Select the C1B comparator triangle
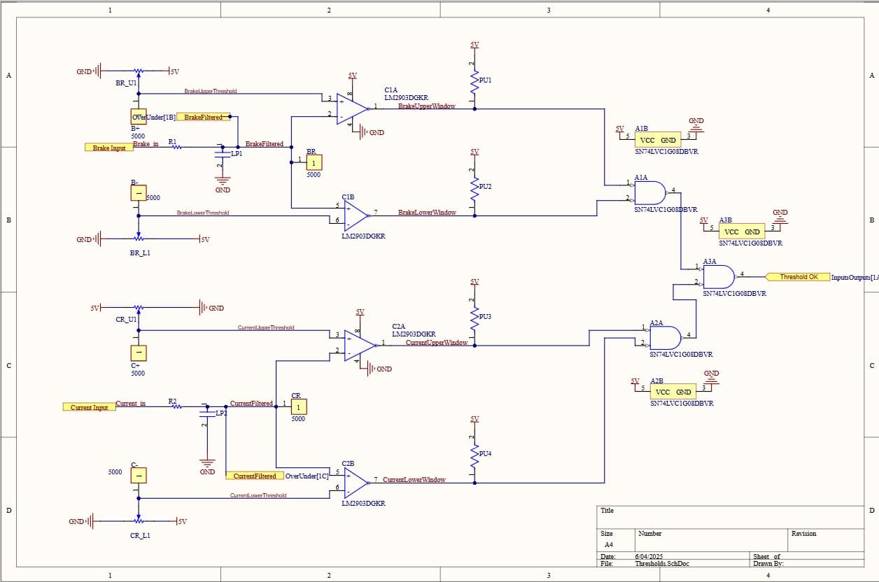This screenshot has height=582, width=879. (x=356, y=215)
